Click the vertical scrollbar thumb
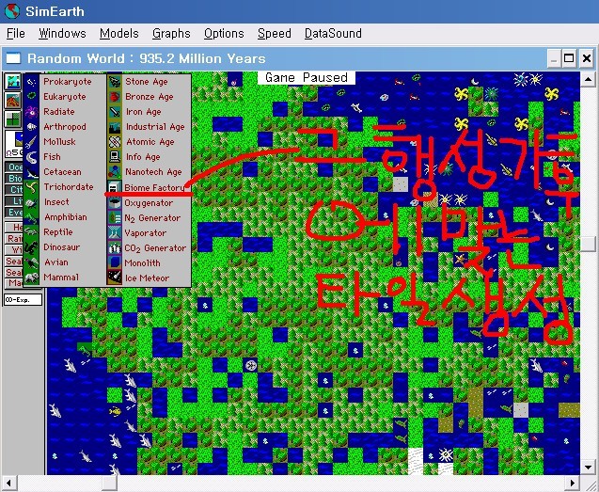Viewport: 599px width, 492px height. [588, 243]
